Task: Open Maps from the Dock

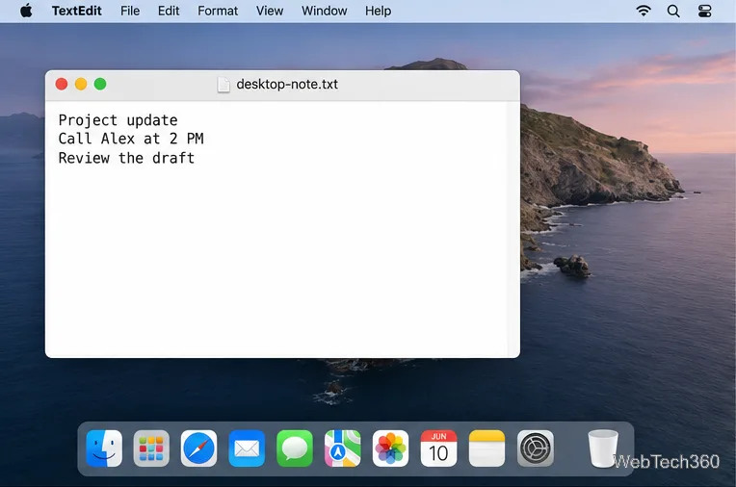Action: point(343,449)
